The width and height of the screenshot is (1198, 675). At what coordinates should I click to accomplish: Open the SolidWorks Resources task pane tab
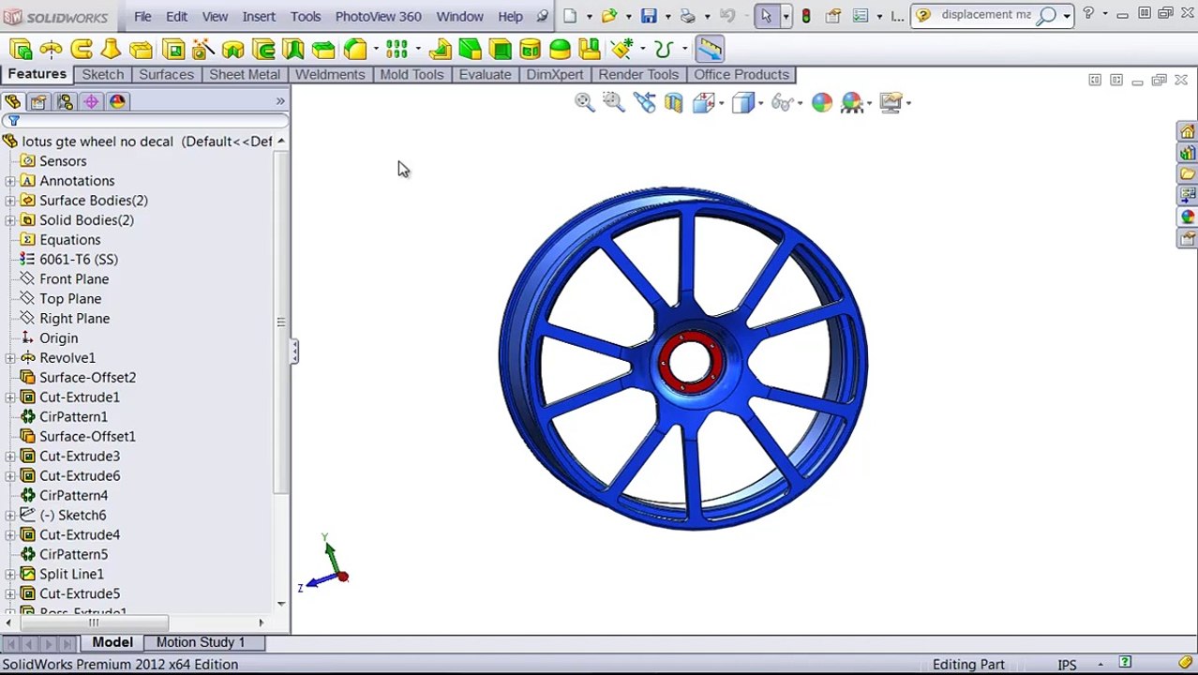[1188, 131]
